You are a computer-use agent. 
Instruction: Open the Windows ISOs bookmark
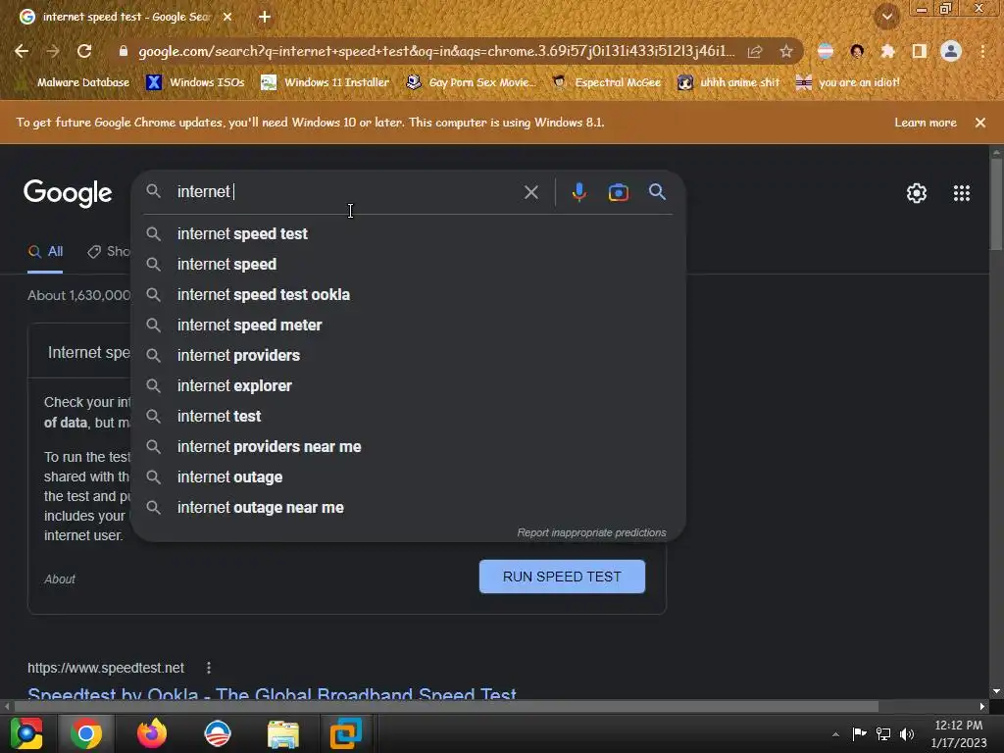[195, 82]
